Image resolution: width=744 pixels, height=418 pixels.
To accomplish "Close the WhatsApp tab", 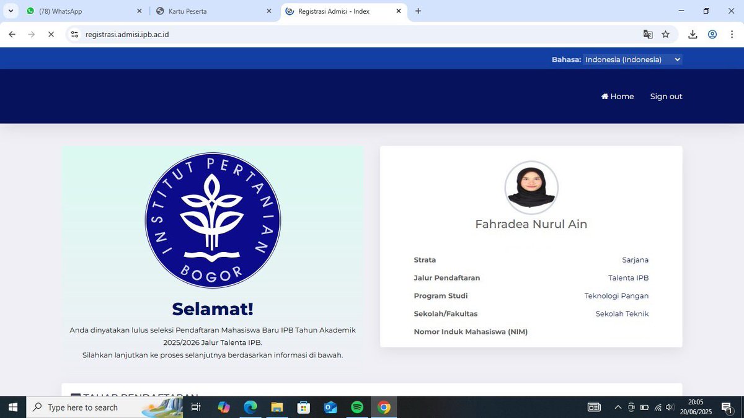I will 139,11.
